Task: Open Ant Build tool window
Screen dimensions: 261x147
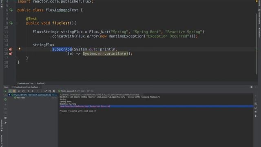Action: tap(259, 33)
